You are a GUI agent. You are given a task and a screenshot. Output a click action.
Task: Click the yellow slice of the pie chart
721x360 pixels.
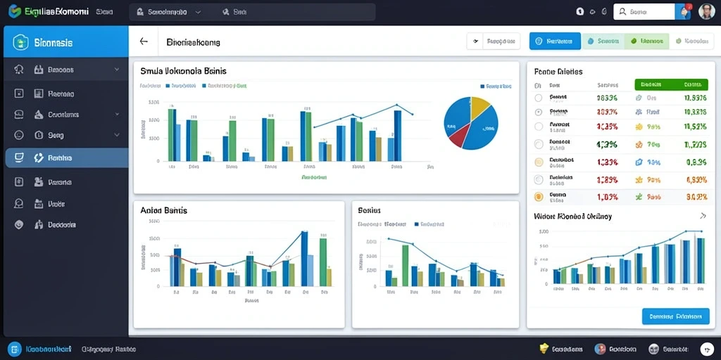(480, 105)
